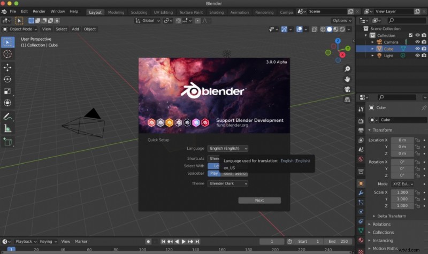This screenshot has width=428, height=254.
Task: Select the Measure tool
Action: [x=7, y=128]
